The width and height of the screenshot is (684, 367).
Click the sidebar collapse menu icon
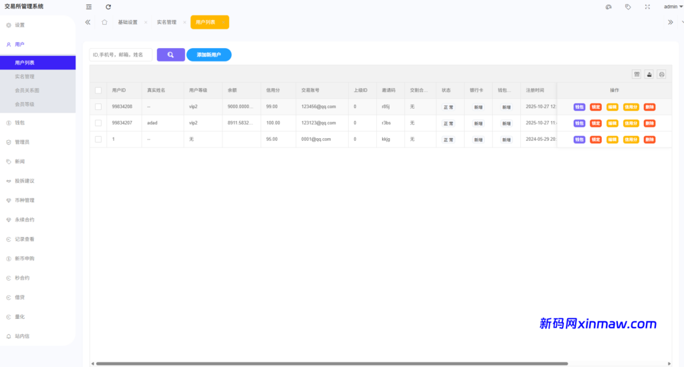point(89,7)
